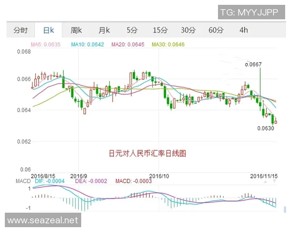Click the MA20 indicator label
Viewport: 290px width, 232px height.
(x=128, y=44)
